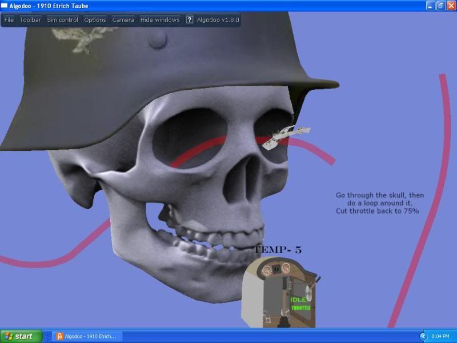
Task: Expand the Camera menu
Action: pos(123,19)
